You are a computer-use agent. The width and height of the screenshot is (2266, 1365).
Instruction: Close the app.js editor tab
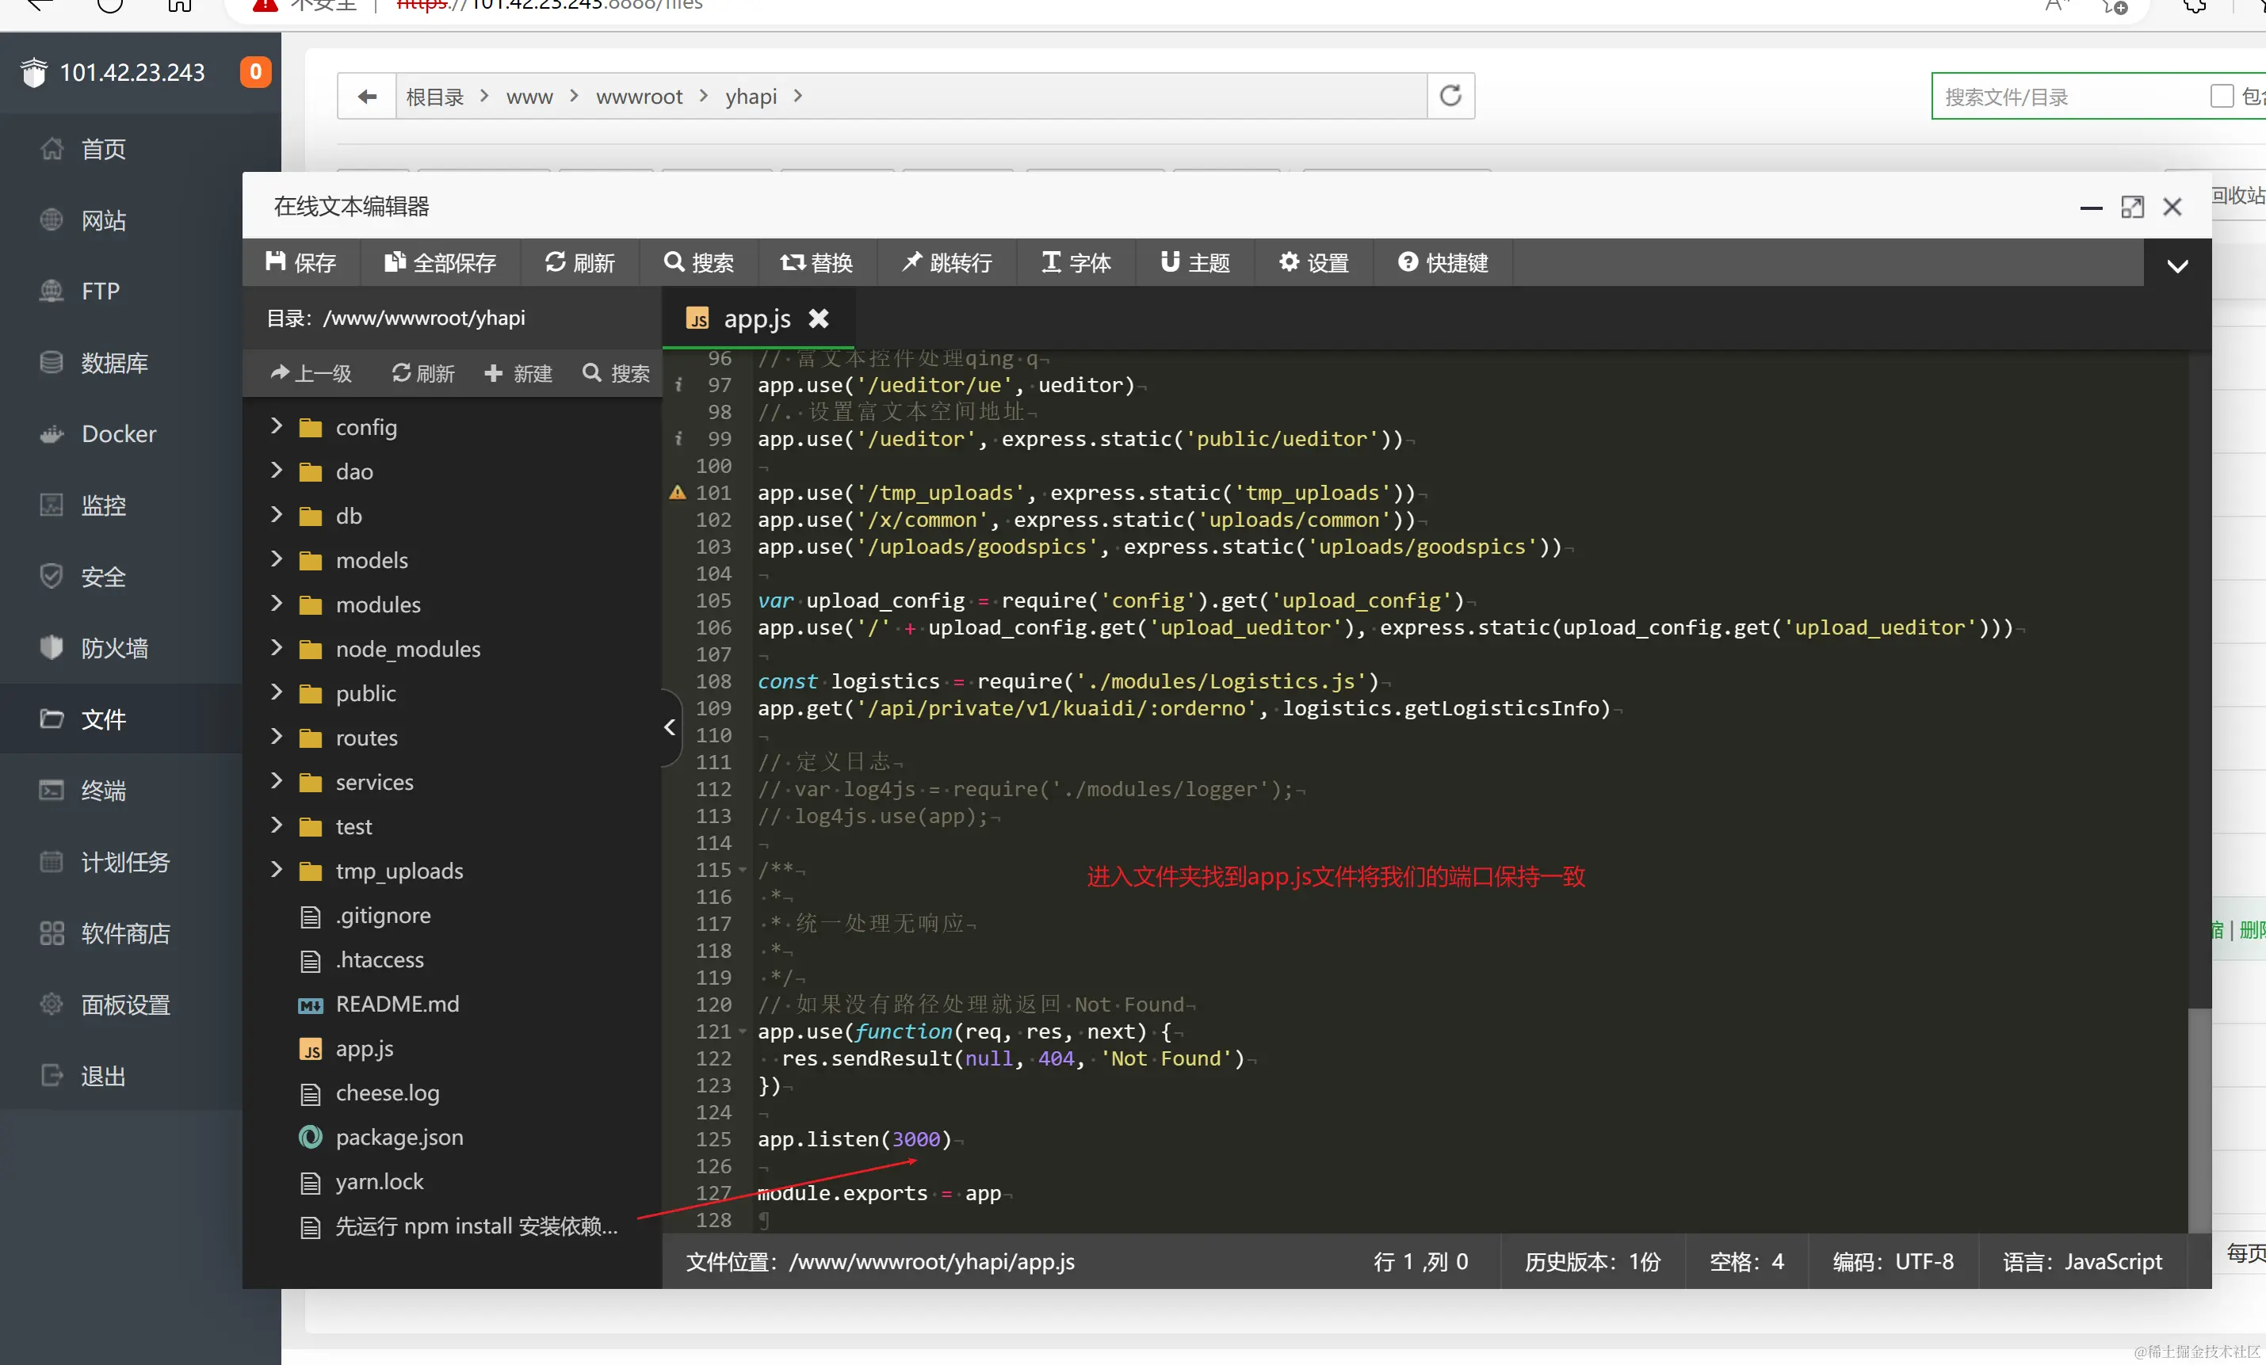(x=819, y=318)
